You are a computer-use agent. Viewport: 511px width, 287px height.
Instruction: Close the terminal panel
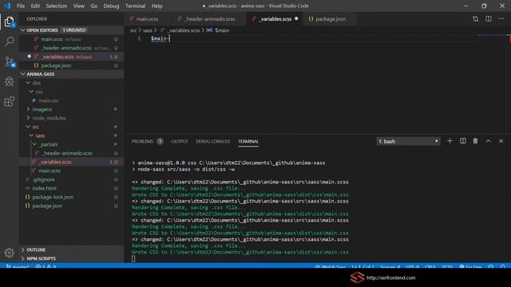(501, 141)
